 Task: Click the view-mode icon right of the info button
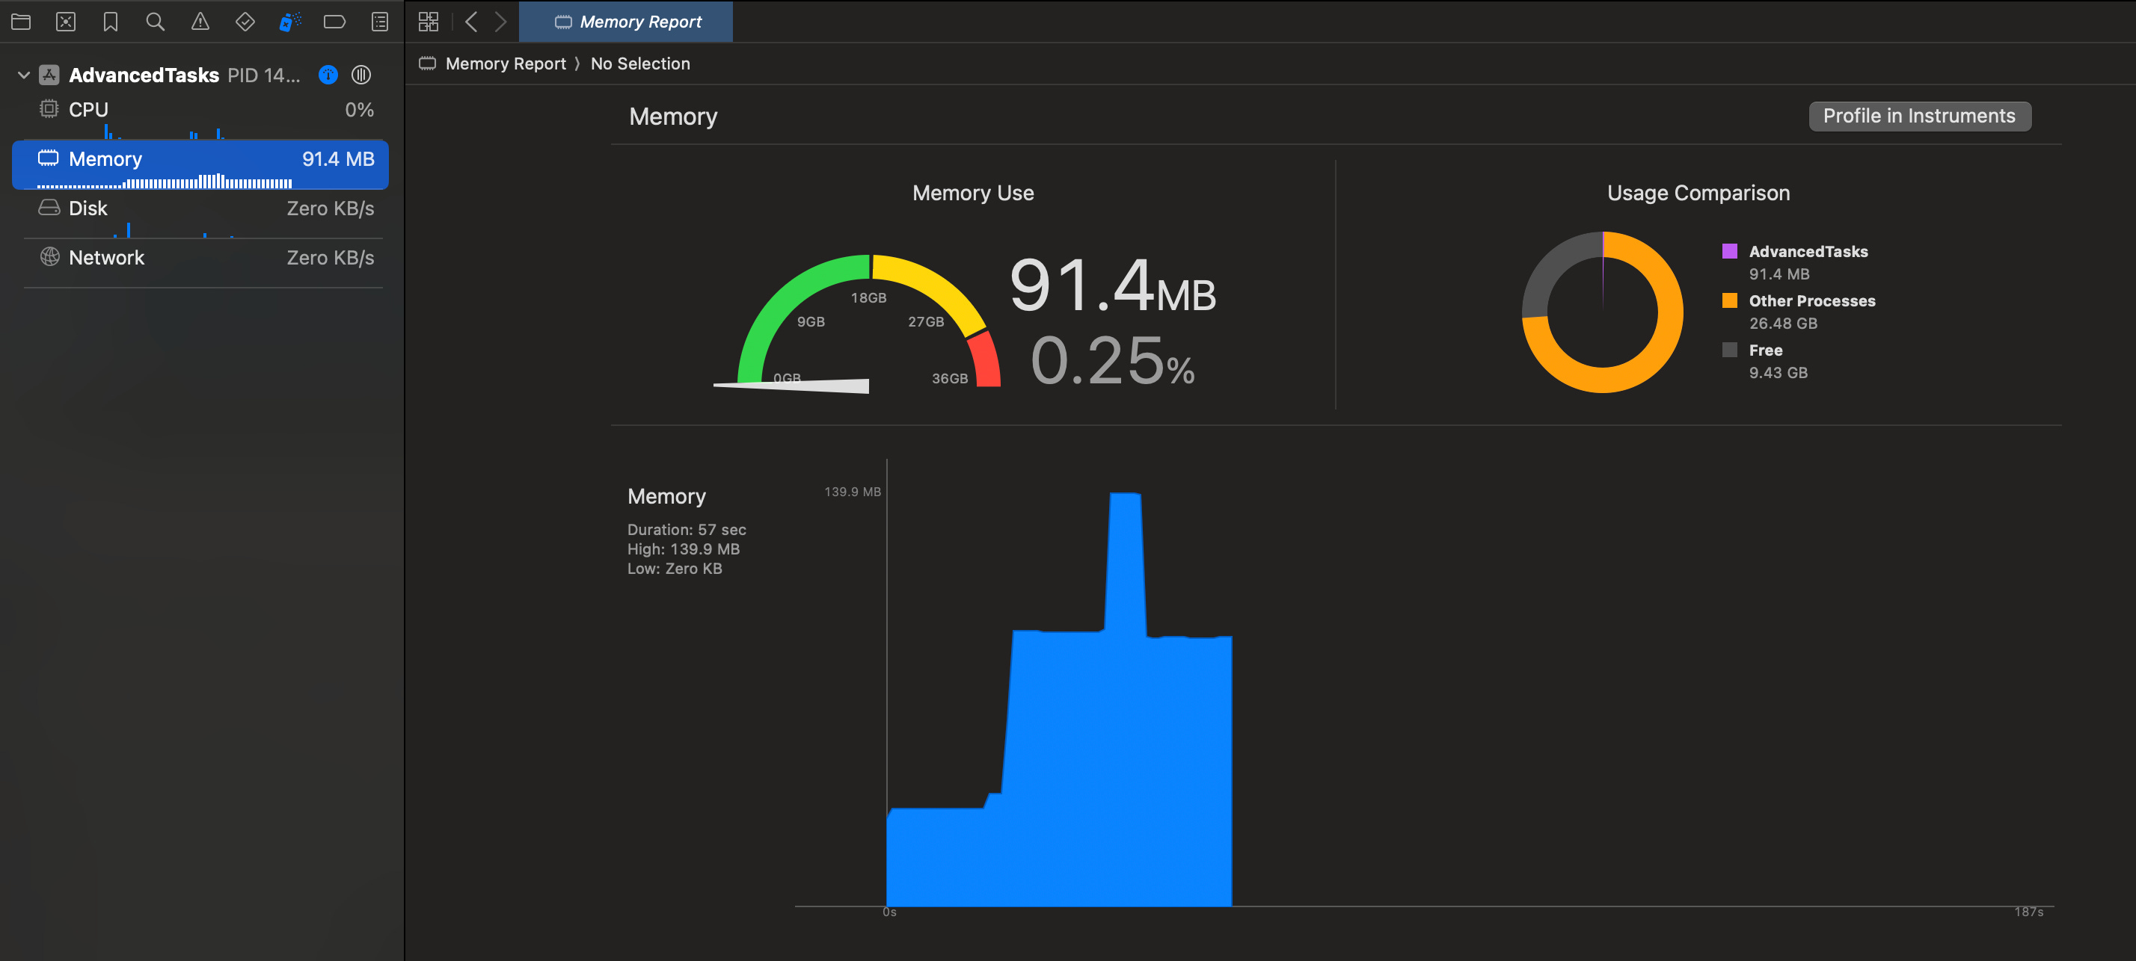[x=360, y=75]
